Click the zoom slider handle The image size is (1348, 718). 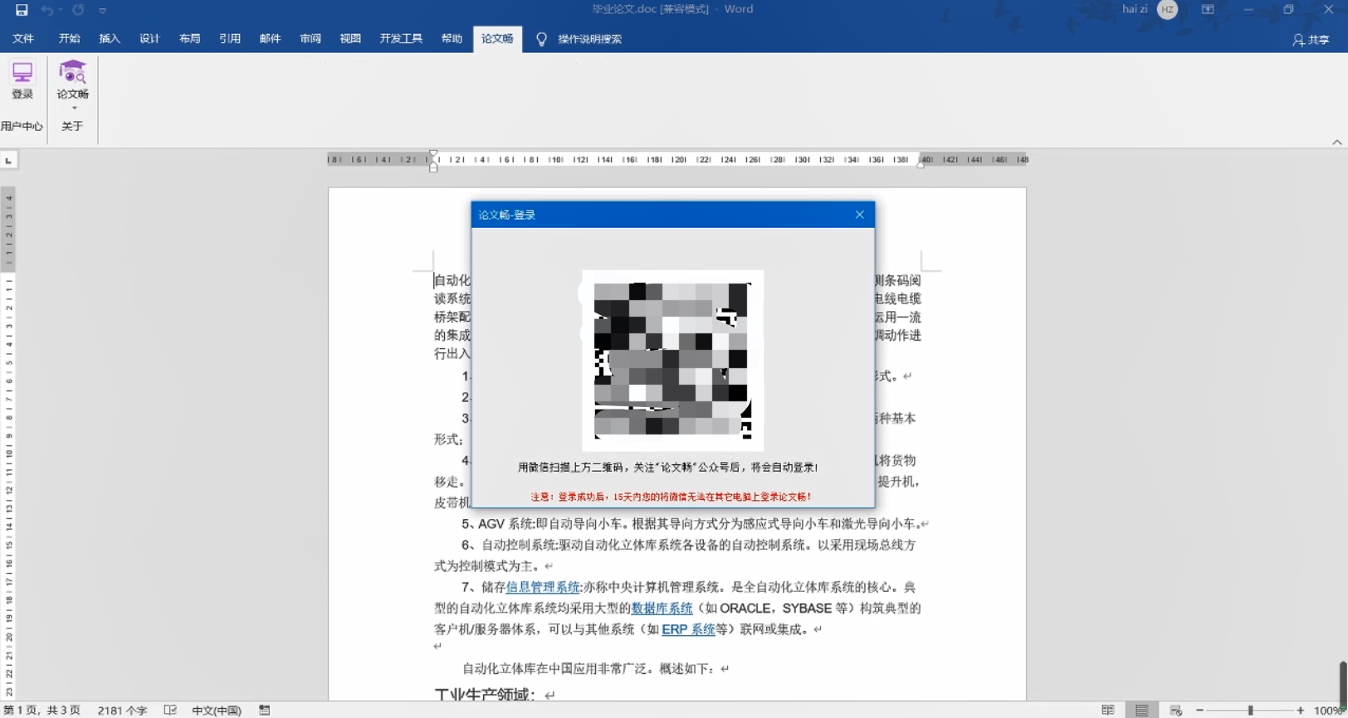1250,711
